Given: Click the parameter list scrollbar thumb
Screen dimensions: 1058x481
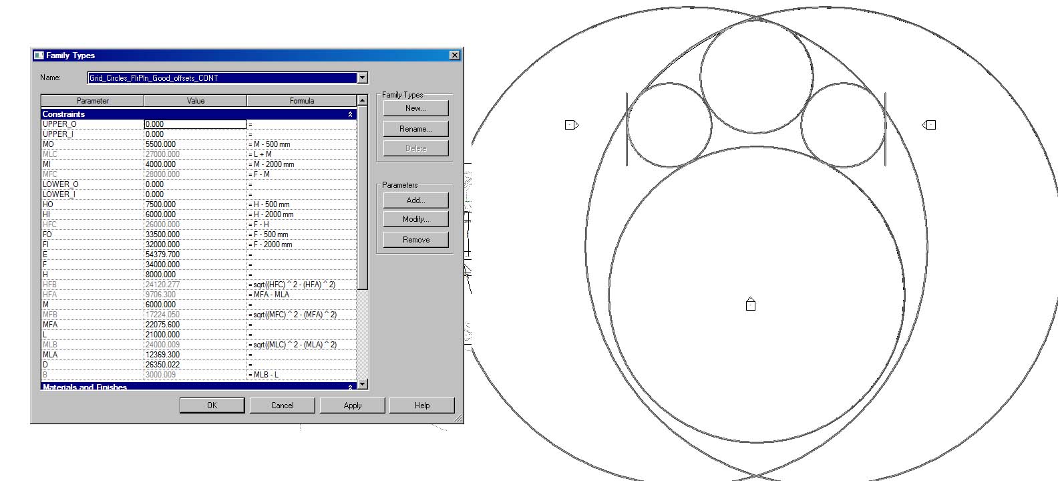Looking at the screenshot, I should [x=362, y=197].
